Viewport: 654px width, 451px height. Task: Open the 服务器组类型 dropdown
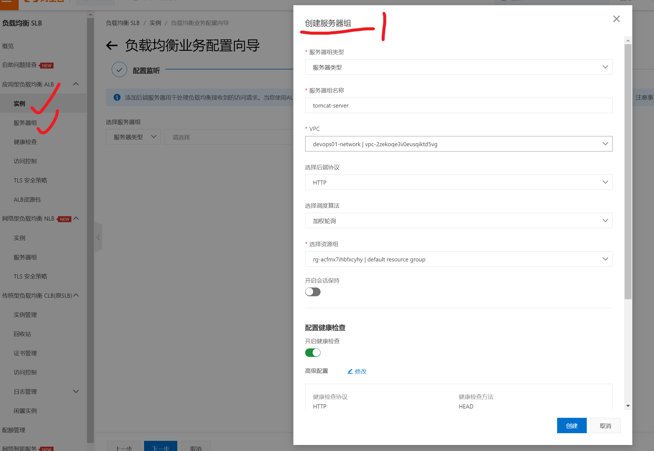458,67
